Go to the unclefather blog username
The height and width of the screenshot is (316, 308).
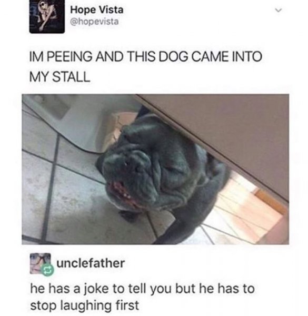(91, 263)
